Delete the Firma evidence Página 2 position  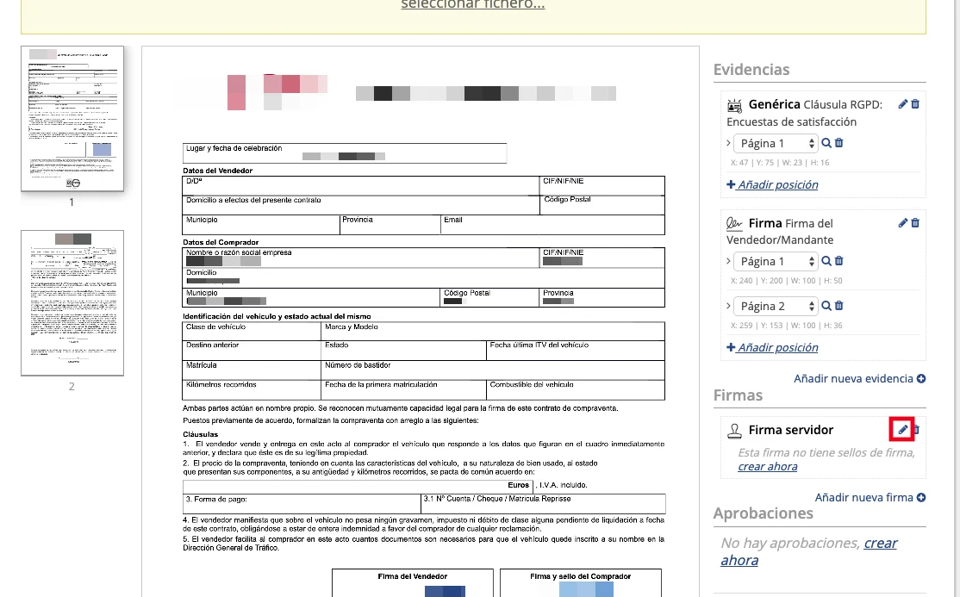(x=839, y=306)
